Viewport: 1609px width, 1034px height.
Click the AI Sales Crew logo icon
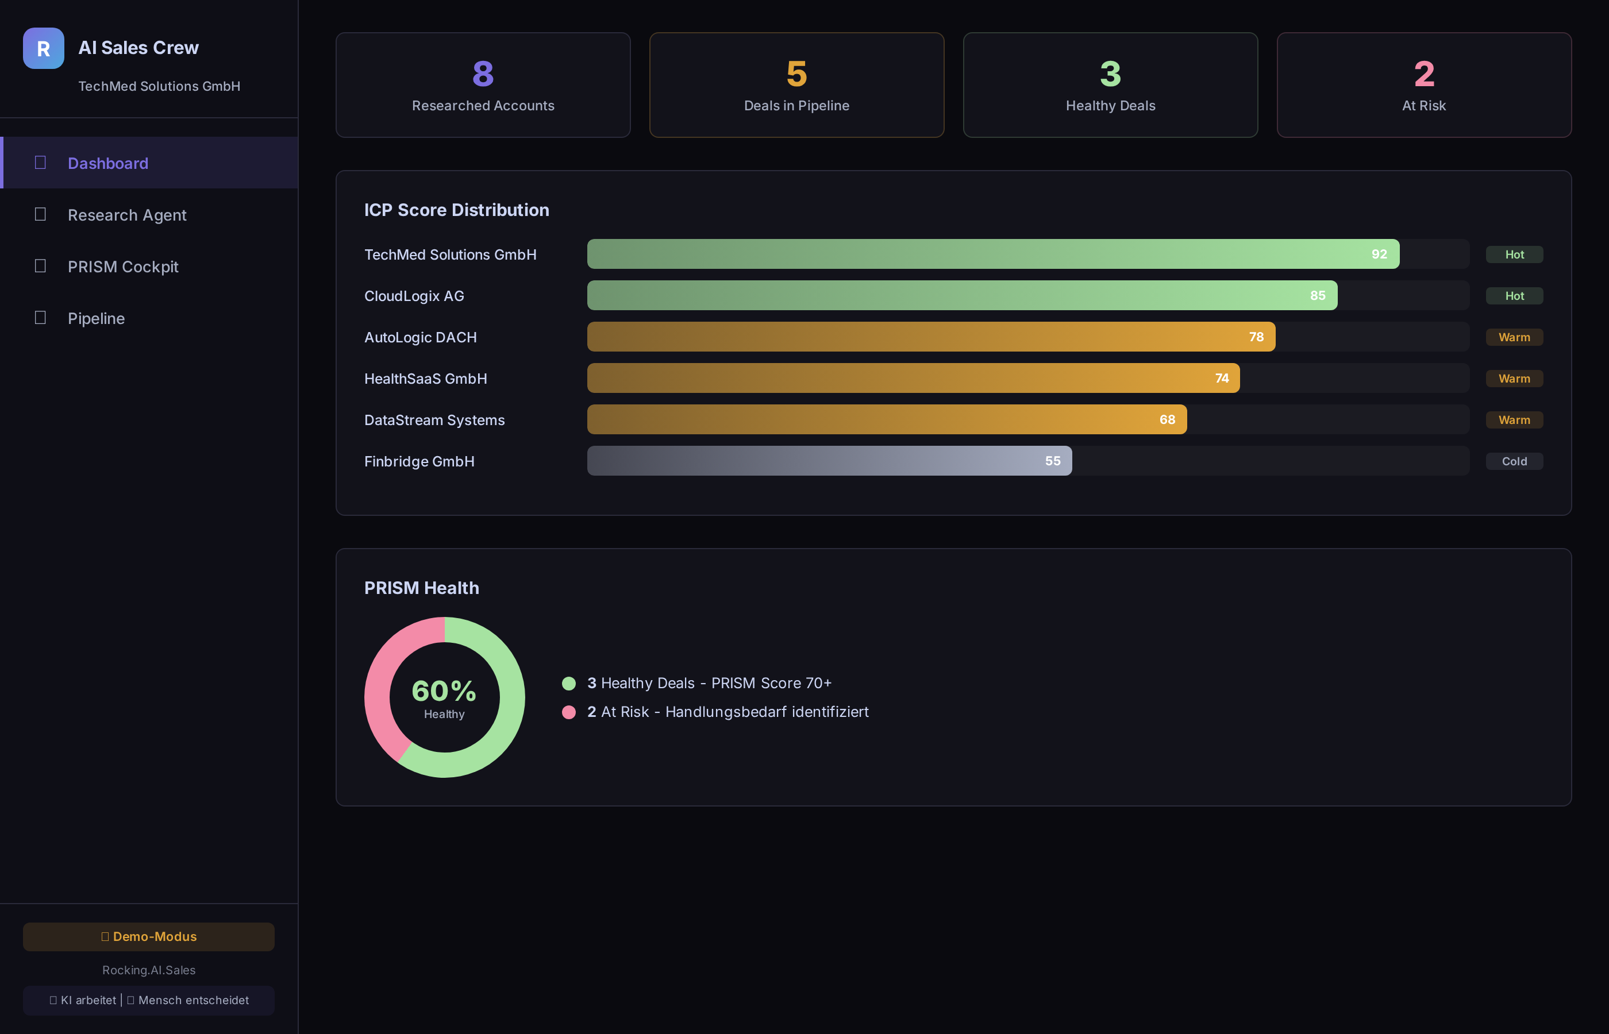coord(43,48)
